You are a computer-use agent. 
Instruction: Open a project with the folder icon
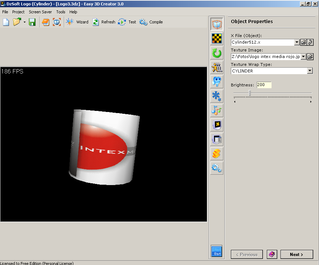(x=17, y=22)
